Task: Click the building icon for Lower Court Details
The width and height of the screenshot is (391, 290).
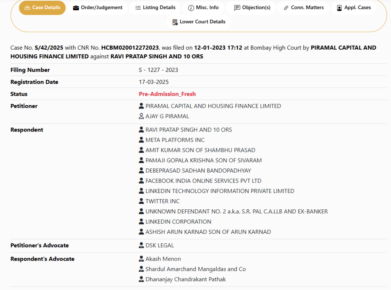Action: pyautogui.click(x=175, y=22)
